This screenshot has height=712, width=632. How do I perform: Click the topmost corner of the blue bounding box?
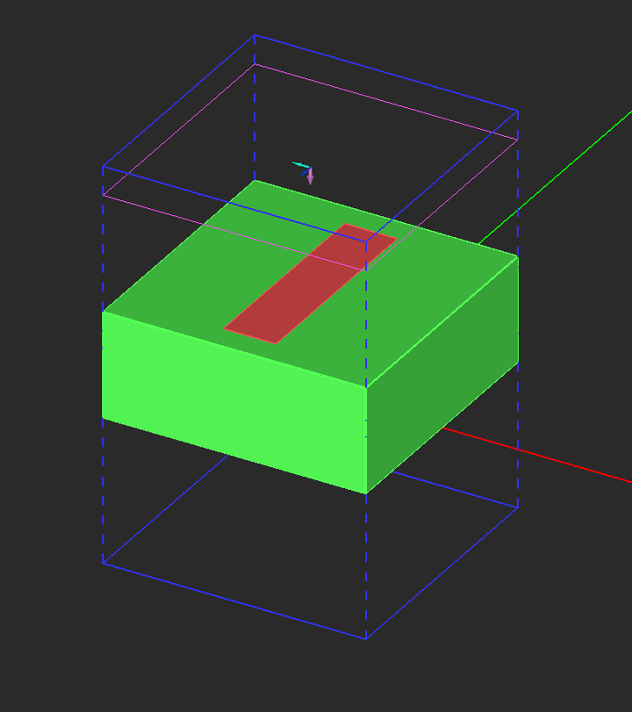point(255,34)
